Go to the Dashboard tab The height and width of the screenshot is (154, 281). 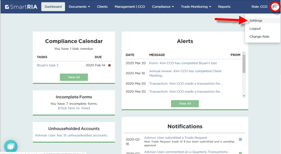[x=53, y=7]
